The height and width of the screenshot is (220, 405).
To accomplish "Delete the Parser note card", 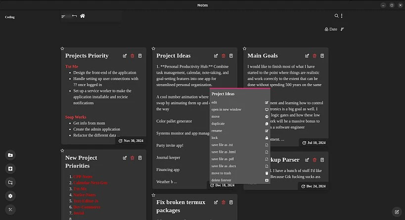I will (315, 160).
